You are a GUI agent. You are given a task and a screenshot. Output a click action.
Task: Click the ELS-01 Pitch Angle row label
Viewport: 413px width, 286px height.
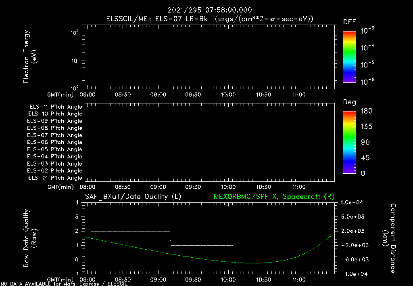point(55,178)
